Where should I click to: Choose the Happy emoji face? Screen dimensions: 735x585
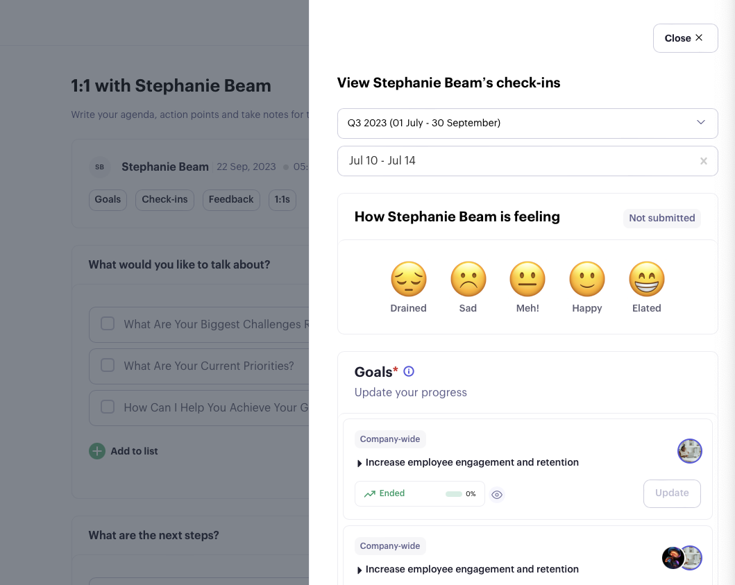[x=587, y=279]
